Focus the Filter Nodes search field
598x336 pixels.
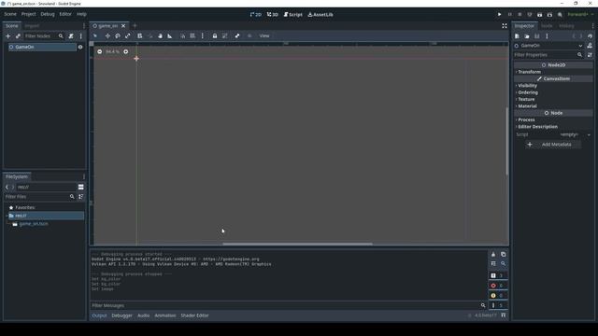[x=44, y=36]
